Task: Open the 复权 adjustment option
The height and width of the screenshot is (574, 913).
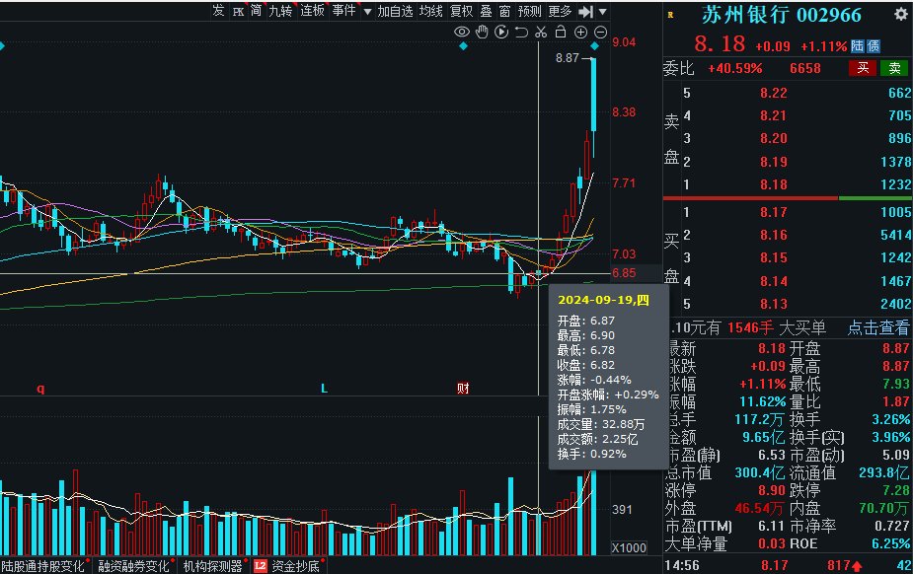Action: coord(462,11)
